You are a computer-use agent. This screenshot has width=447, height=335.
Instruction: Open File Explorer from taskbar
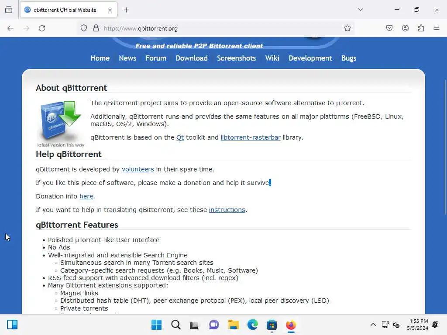(x=233, y=325)
